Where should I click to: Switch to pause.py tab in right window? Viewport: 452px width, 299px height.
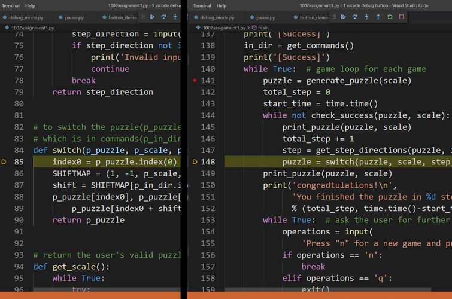tap(263, 17)
